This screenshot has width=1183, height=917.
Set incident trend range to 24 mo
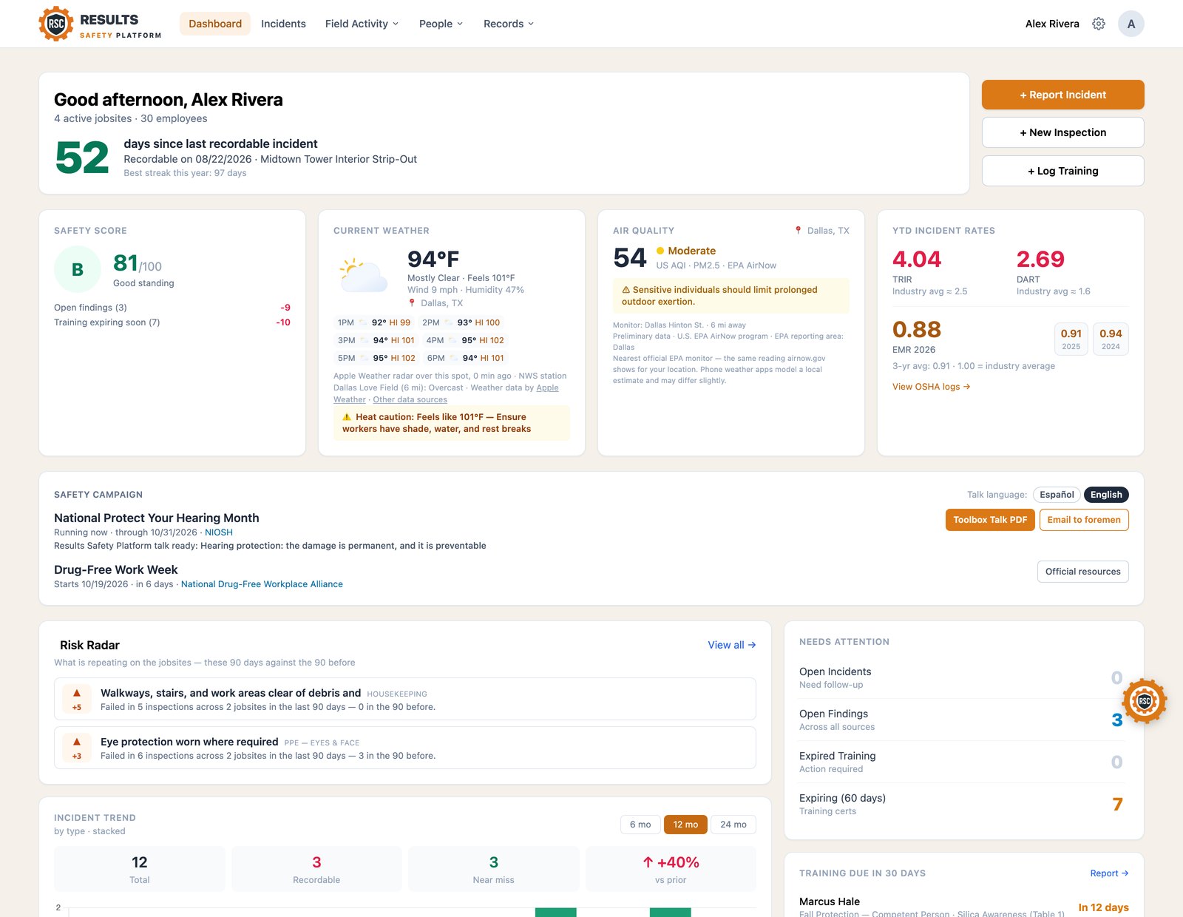(x=733, y=825)
